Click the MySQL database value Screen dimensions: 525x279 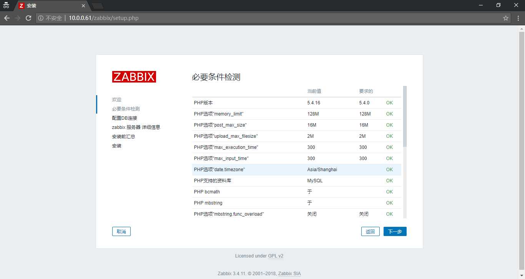click(315, 181)
